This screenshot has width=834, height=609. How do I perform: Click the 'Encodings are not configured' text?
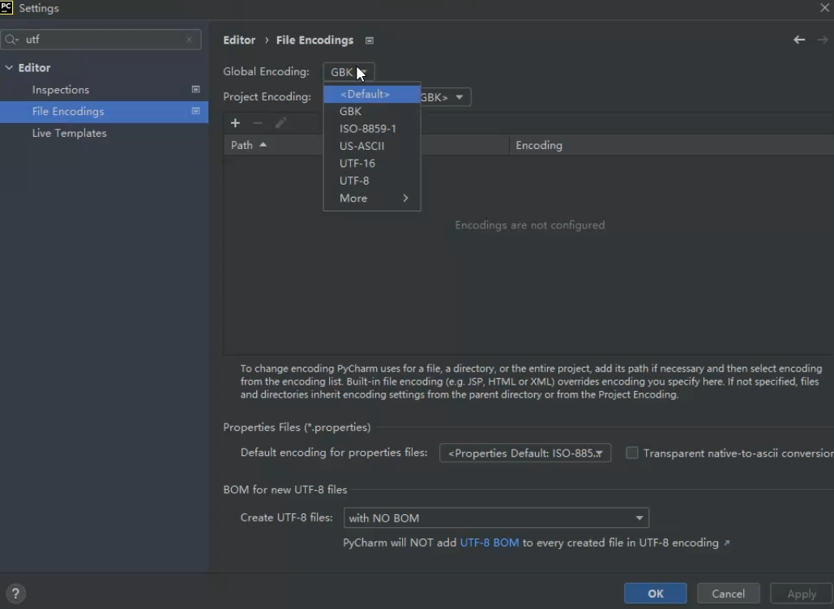pyautogui.click(x=530, y=225)
